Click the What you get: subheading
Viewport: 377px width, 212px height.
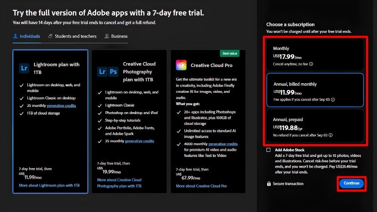click(x=188, y=104)
